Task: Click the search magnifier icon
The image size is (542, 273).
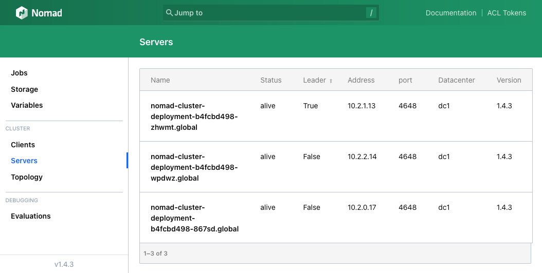Action: (169, 13)
